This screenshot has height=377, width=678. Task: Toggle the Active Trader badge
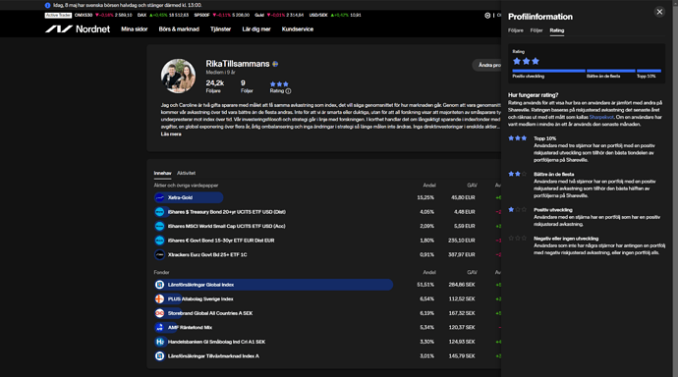coord(58,15)
